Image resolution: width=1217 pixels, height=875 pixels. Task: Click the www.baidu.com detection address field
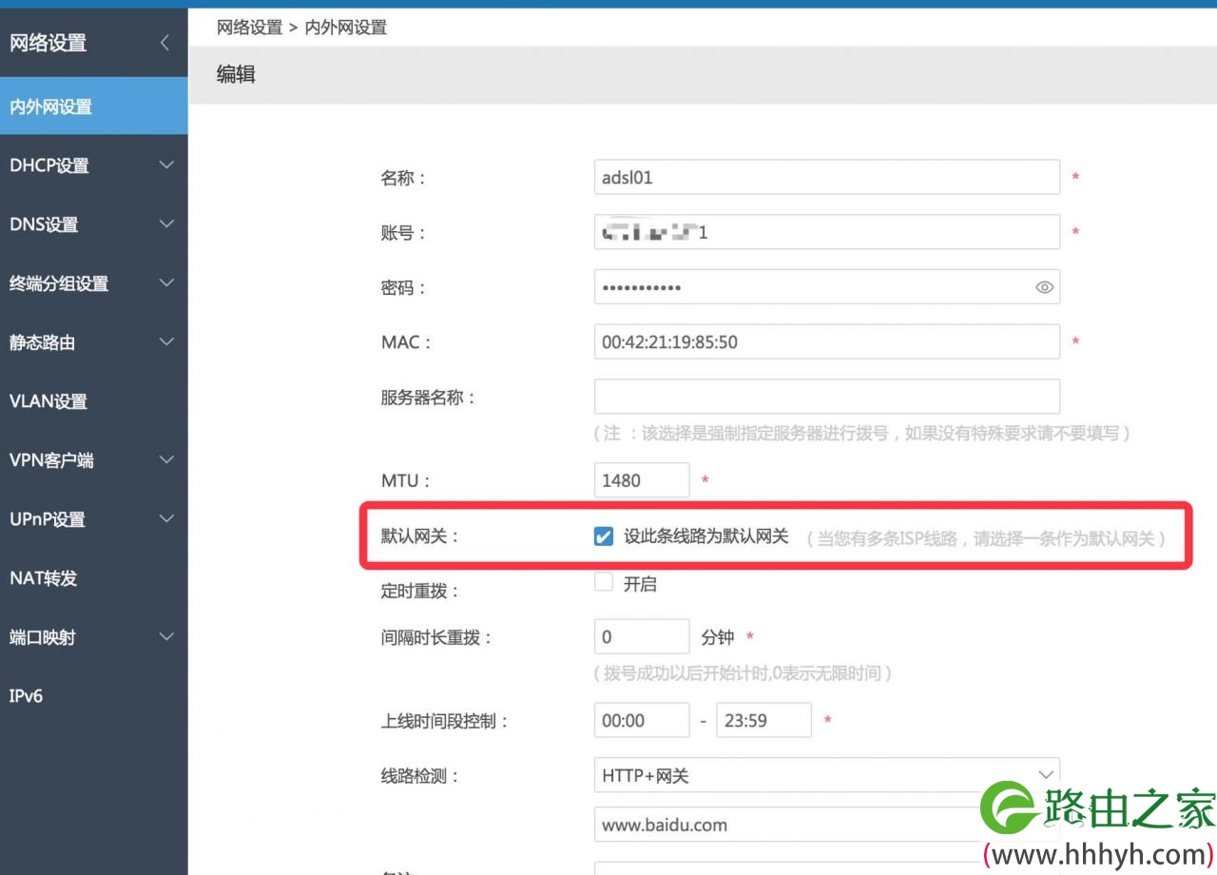pyautogui.click(x=826, y=825)
